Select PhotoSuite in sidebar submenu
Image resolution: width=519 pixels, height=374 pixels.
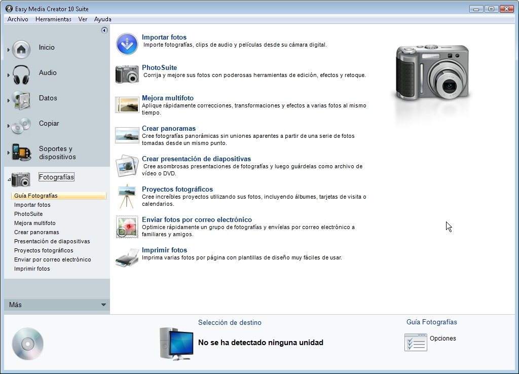click(x=28, y=214)
